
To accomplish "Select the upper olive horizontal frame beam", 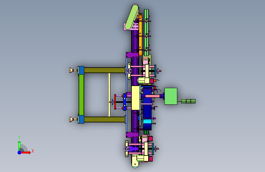I will coord(105,70).
